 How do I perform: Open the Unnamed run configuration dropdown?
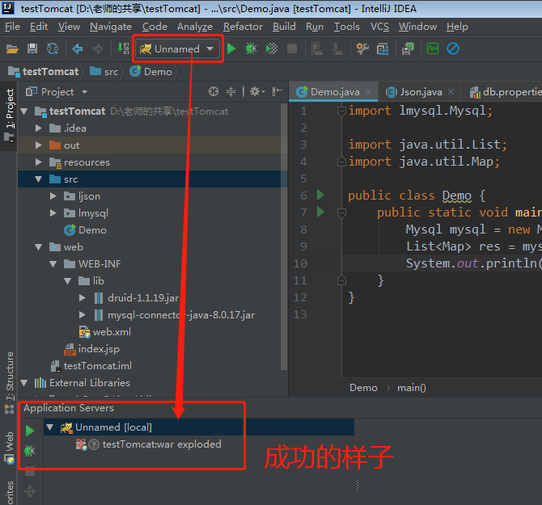click(178, 49)
